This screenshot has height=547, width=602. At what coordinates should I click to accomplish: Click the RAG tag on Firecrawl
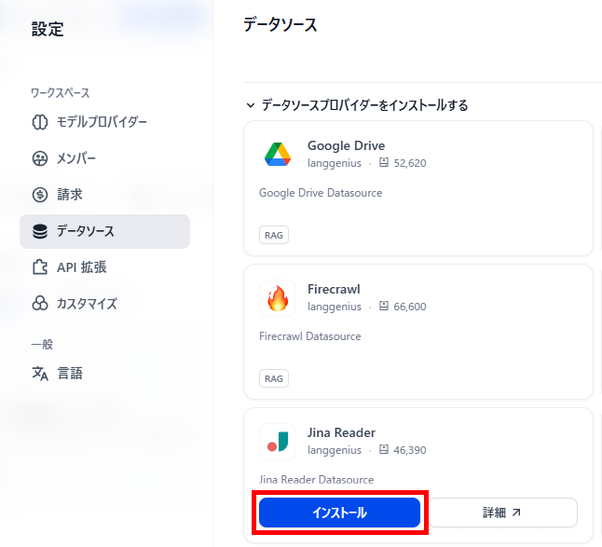coord(274,378)
